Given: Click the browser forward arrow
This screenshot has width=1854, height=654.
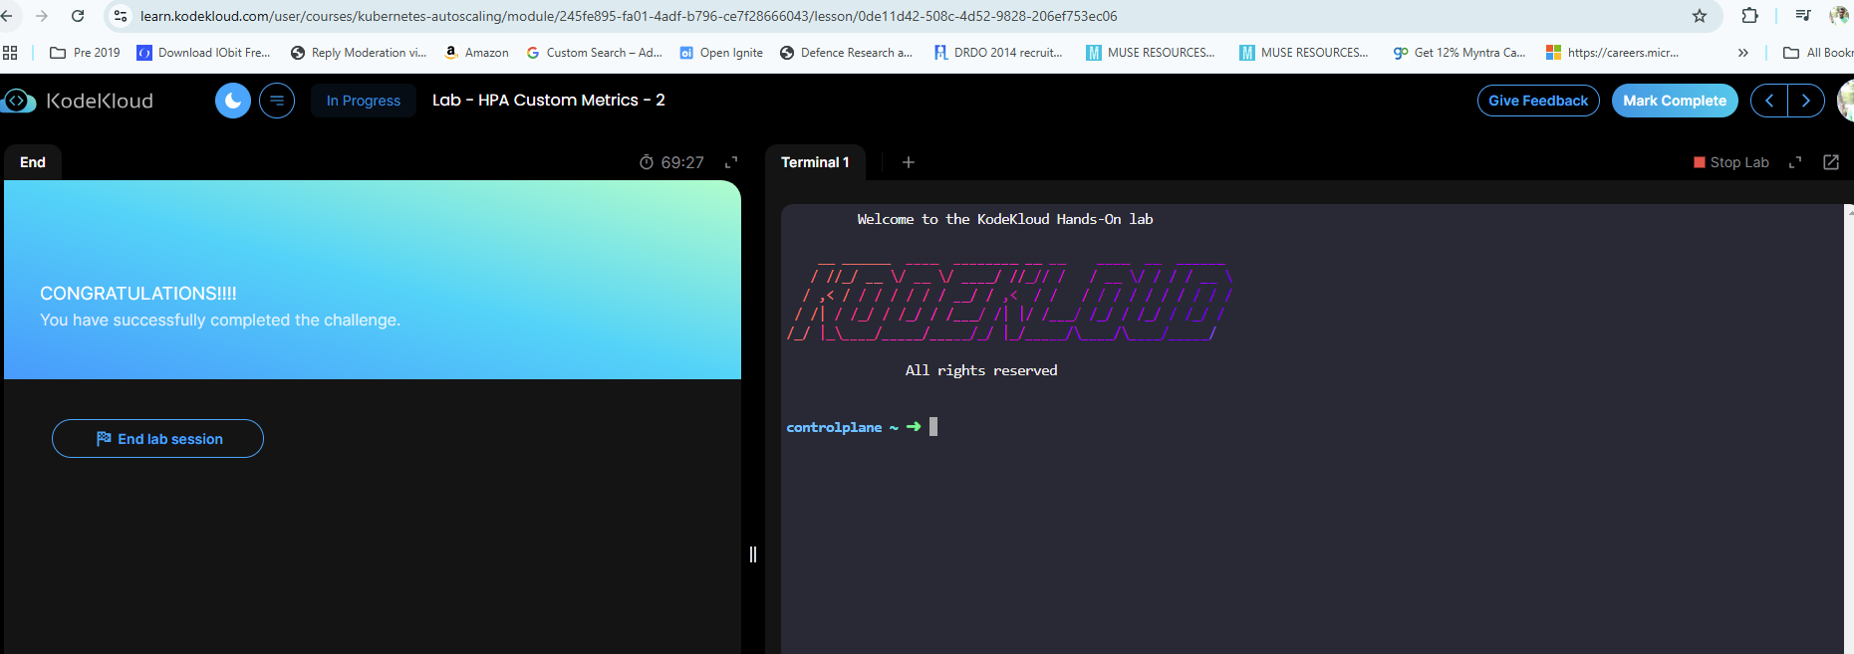Looking at the screenshot, I should pyautogui.click(x=41, y=16).
